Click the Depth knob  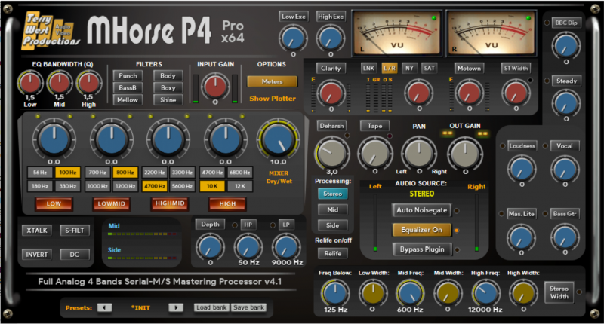[x=210, y=247]
